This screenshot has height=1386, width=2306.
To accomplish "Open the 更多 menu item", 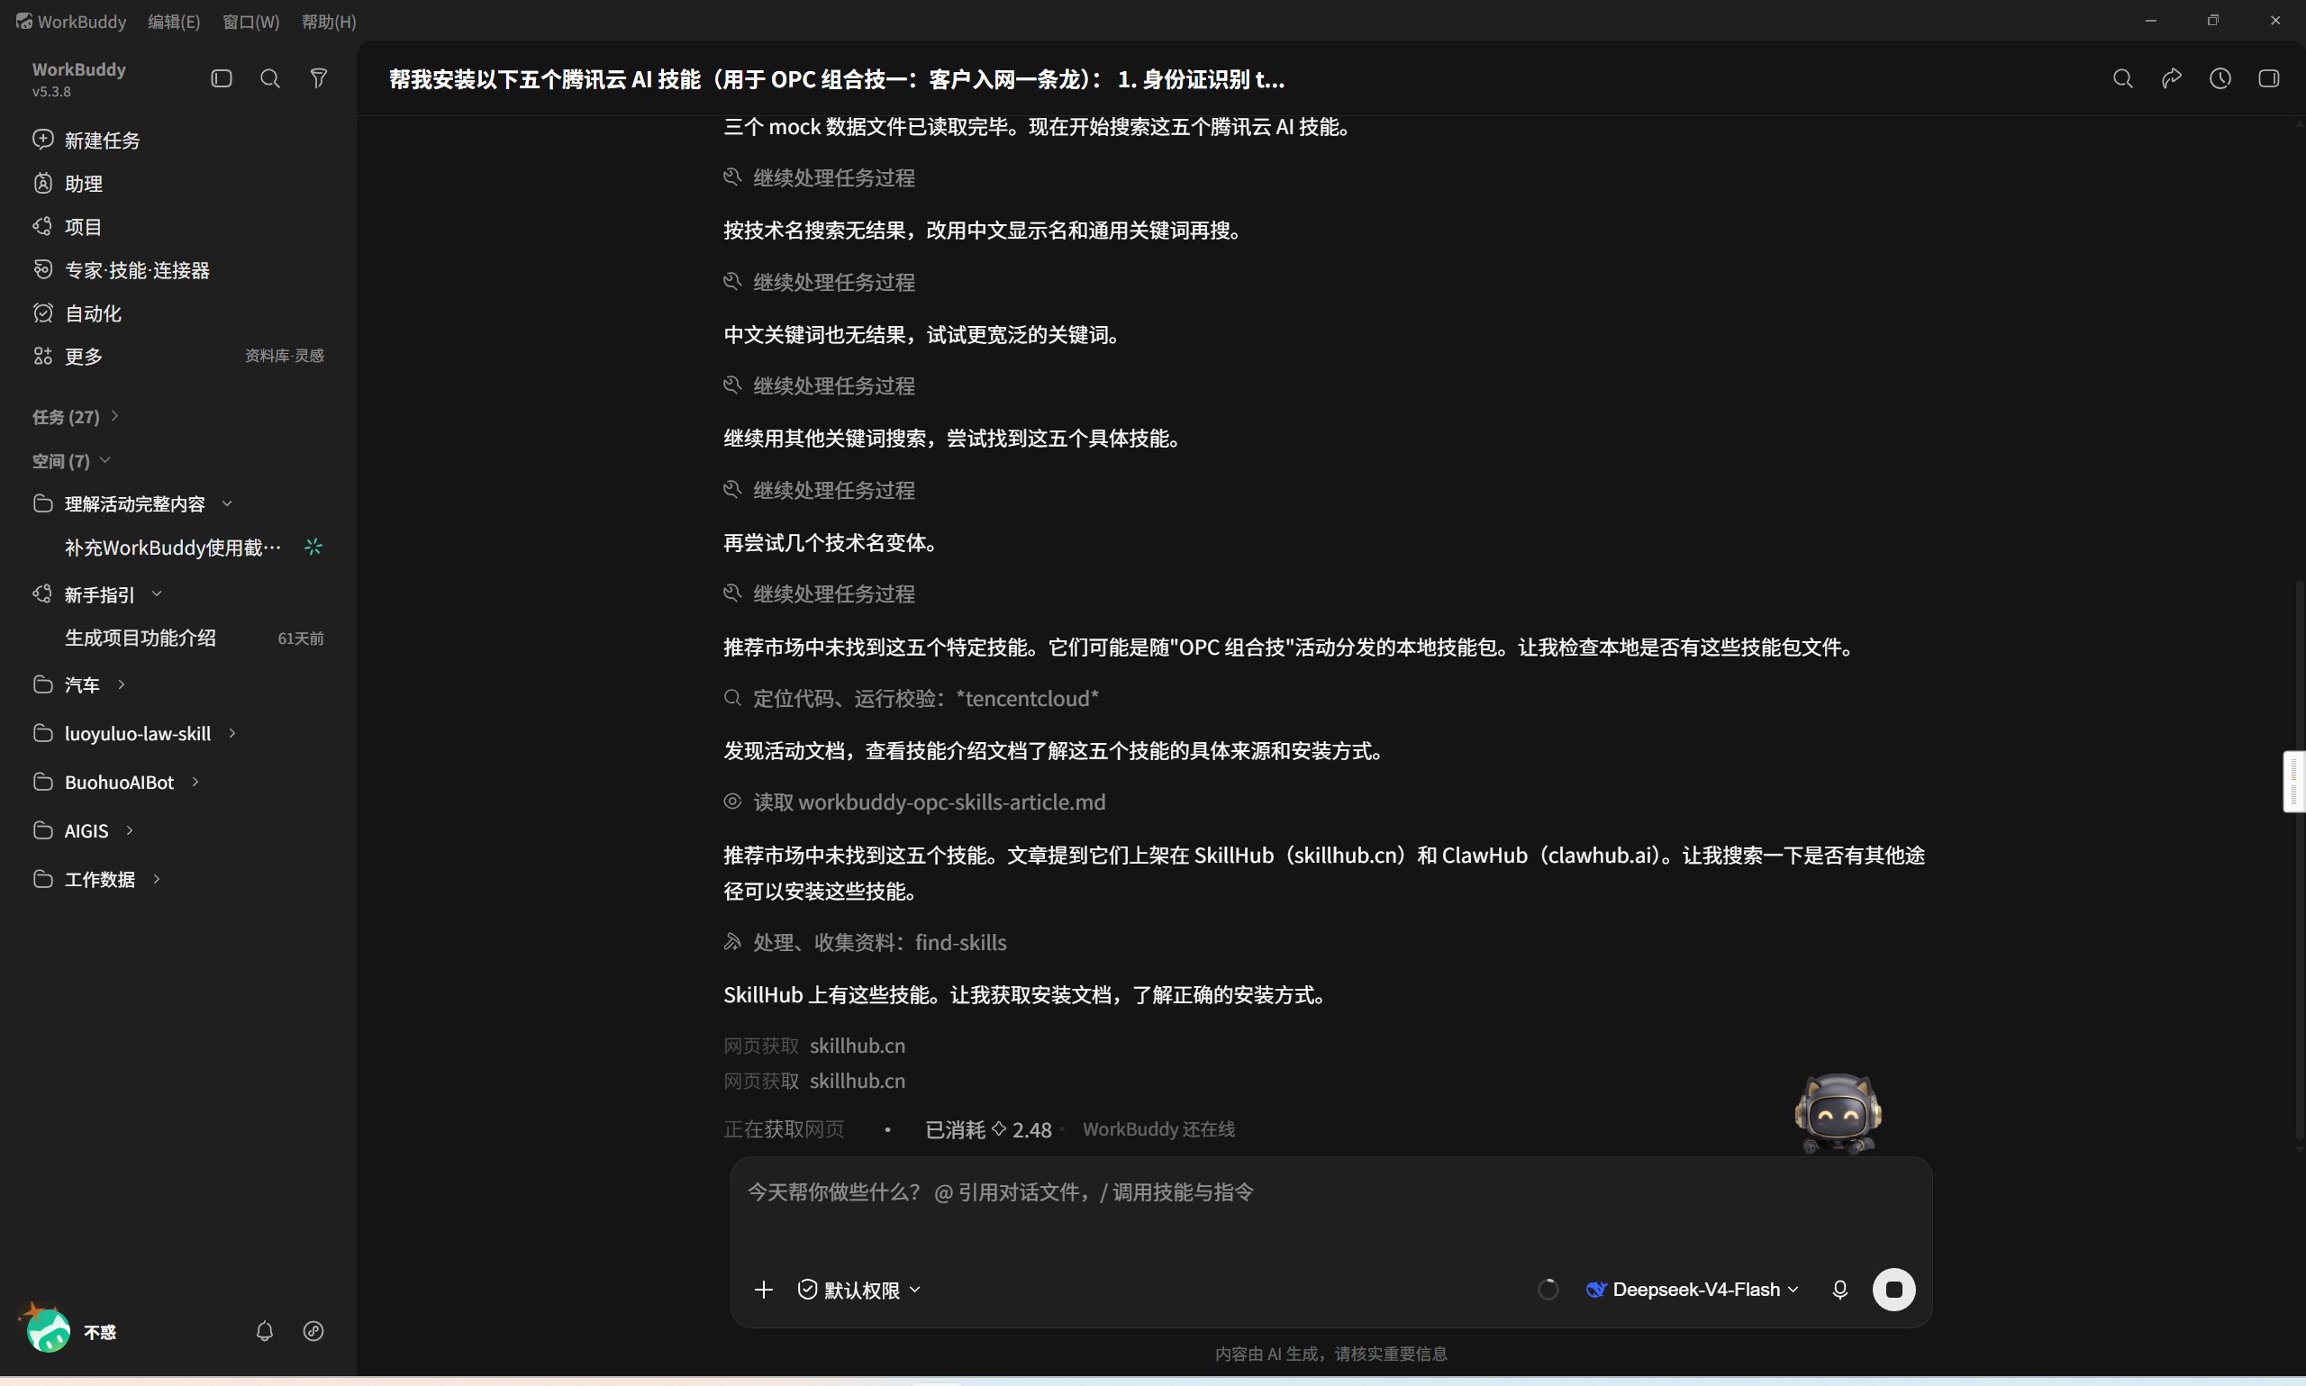I will pyautogui.click(x=83, y=356).
